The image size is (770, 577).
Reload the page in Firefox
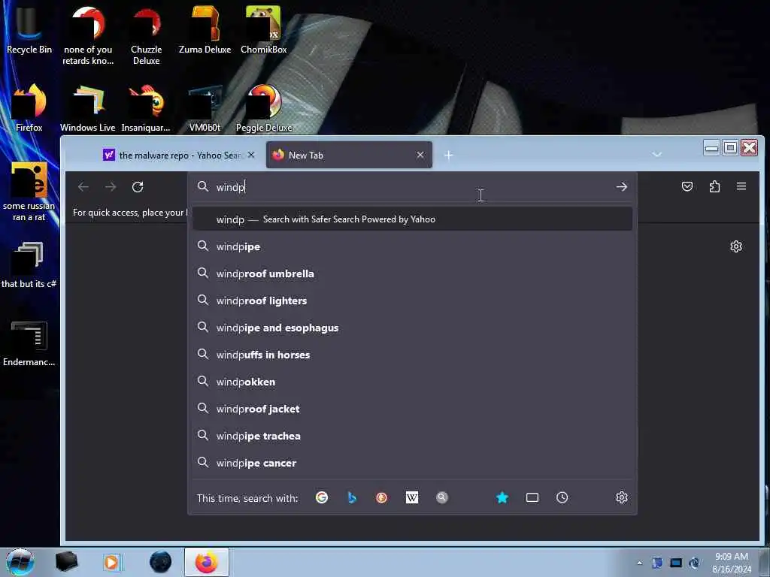coord(138,187)
